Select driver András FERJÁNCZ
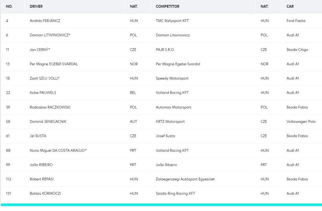The width and height of the screenshot is (322, 211). pyautogui.click(x=45, y=21)
